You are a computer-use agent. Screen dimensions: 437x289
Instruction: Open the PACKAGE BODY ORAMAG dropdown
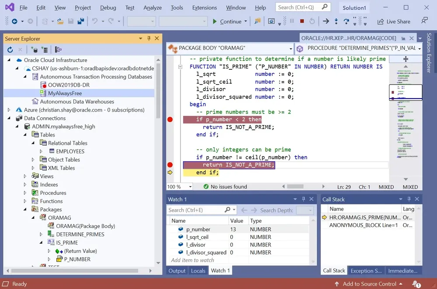coord(291,49)
